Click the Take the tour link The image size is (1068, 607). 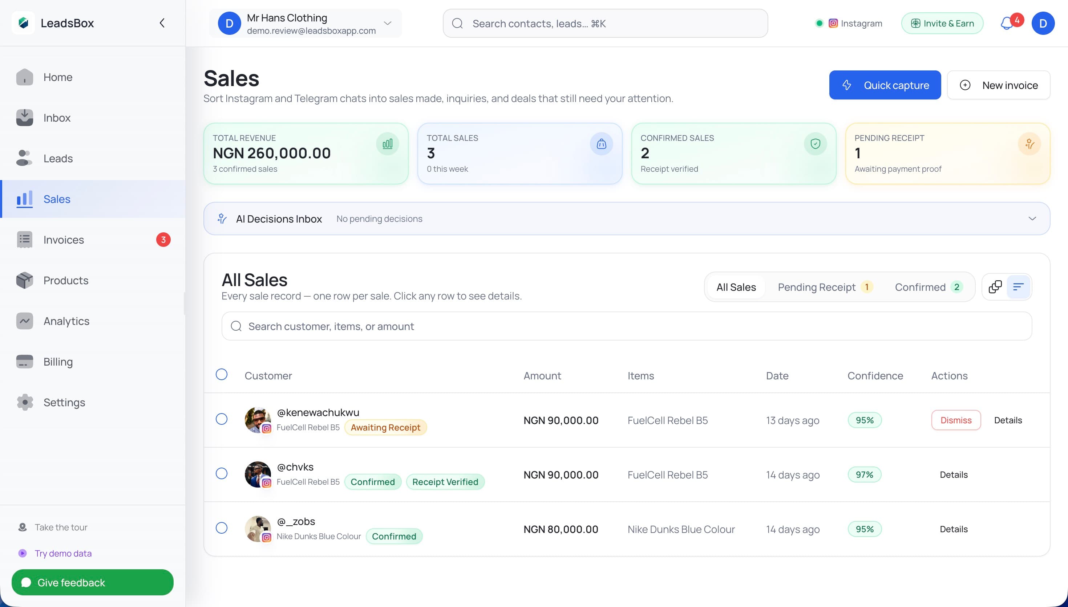click(x=61, y=527)
